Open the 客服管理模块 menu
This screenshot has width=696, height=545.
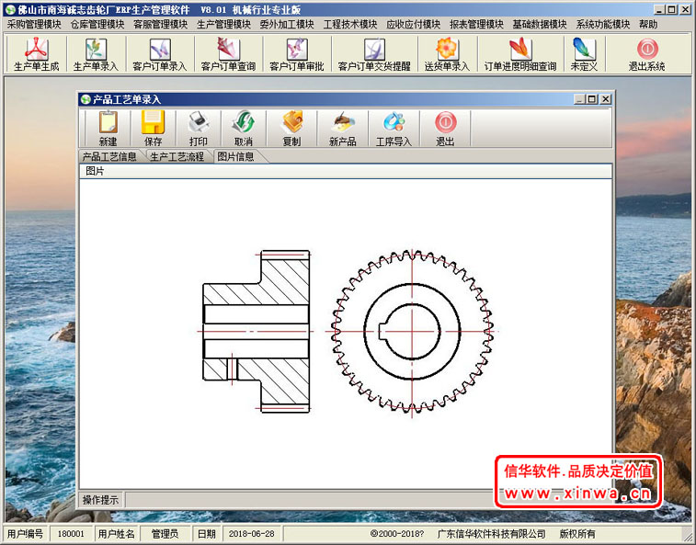point(161,24)
